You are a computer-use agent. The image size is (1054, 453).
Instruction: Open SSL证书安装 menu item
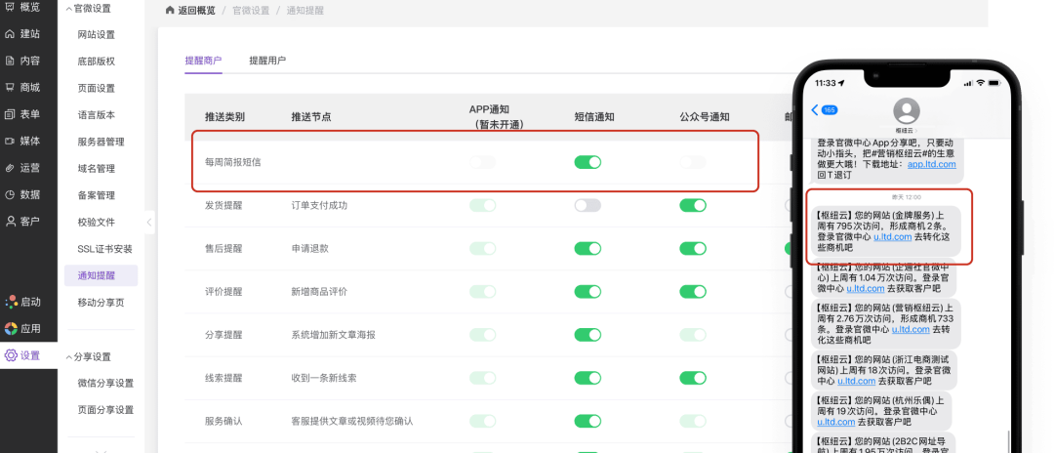pyautogui.click(x=105, y=249)
